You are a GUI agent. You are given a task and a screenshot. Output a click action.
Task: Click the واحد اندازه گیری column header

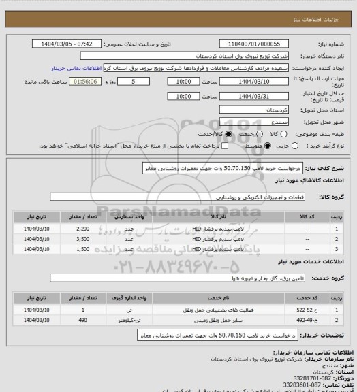[x=129, y=298]
